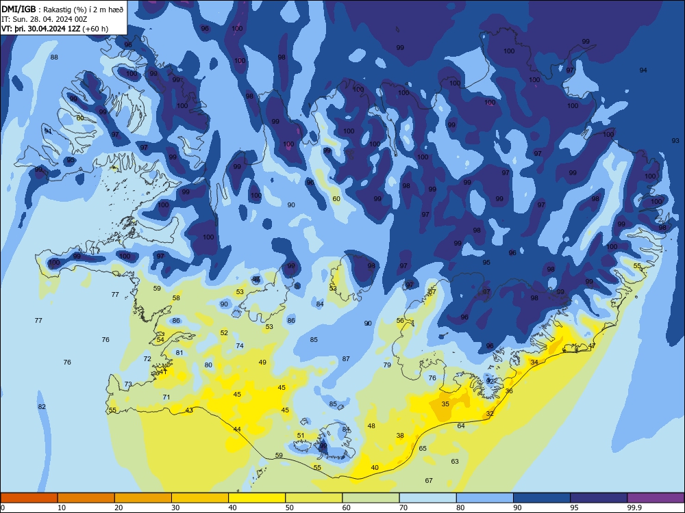Click the dark blue 90–95 legend swatch
685x513 pixels.
pos(542,498)
